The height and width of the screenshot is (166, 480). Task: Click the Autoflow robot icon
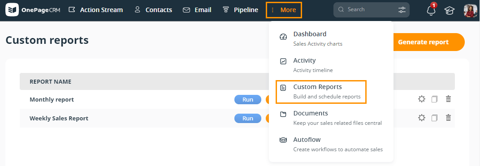283,140
